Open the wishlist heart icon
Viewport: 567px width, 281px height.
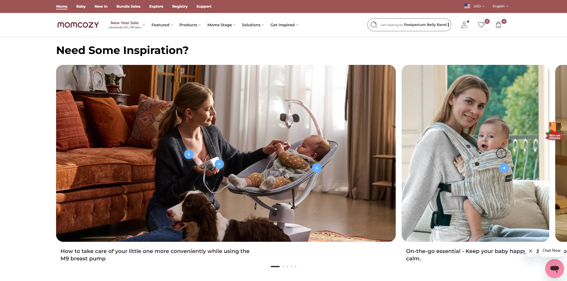tap(481, 25)
